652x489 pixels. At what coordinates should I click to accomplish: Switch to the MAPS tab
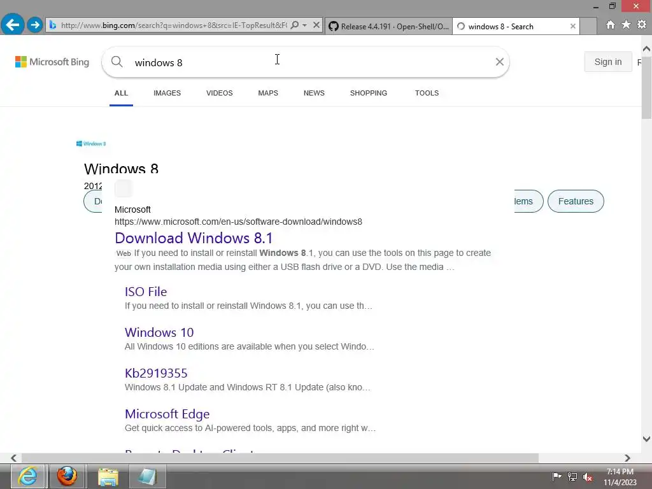[268, 93]
